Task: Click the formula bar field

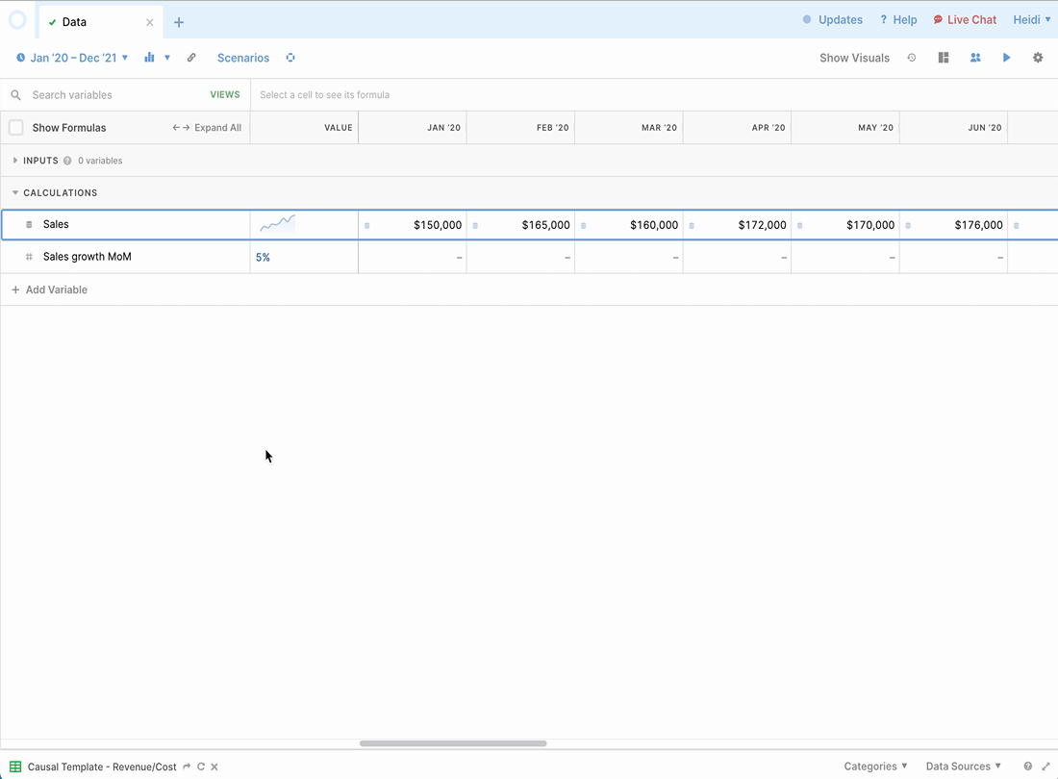Action: pos(653,95)
